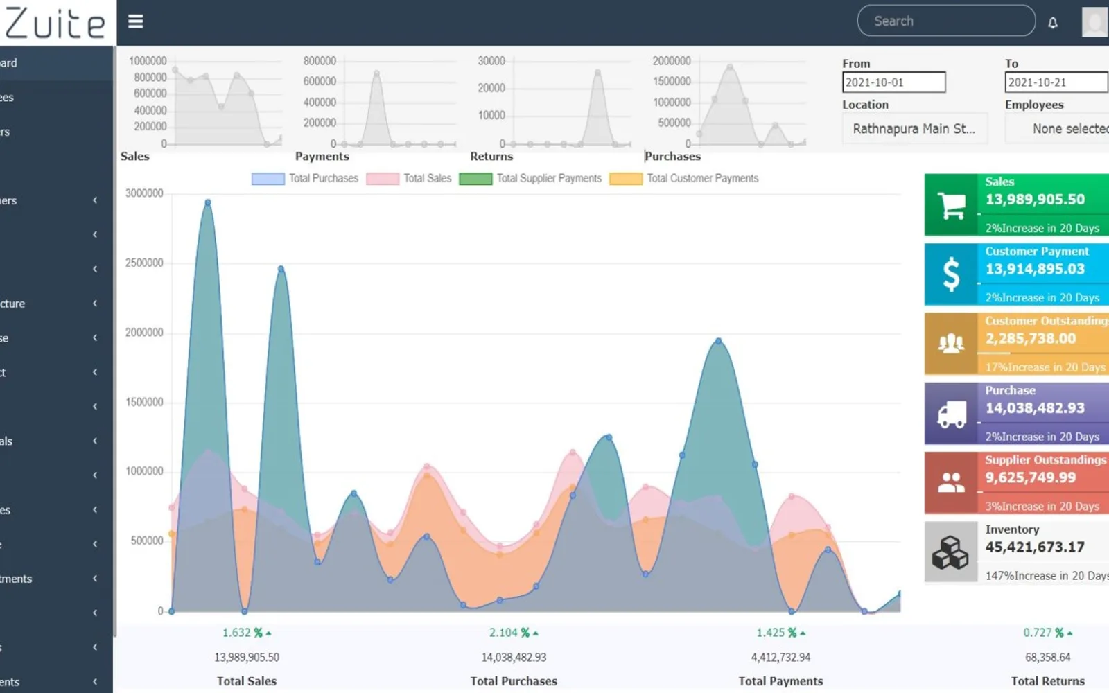Click the notification bell icon

click(x=1053, y=23)
